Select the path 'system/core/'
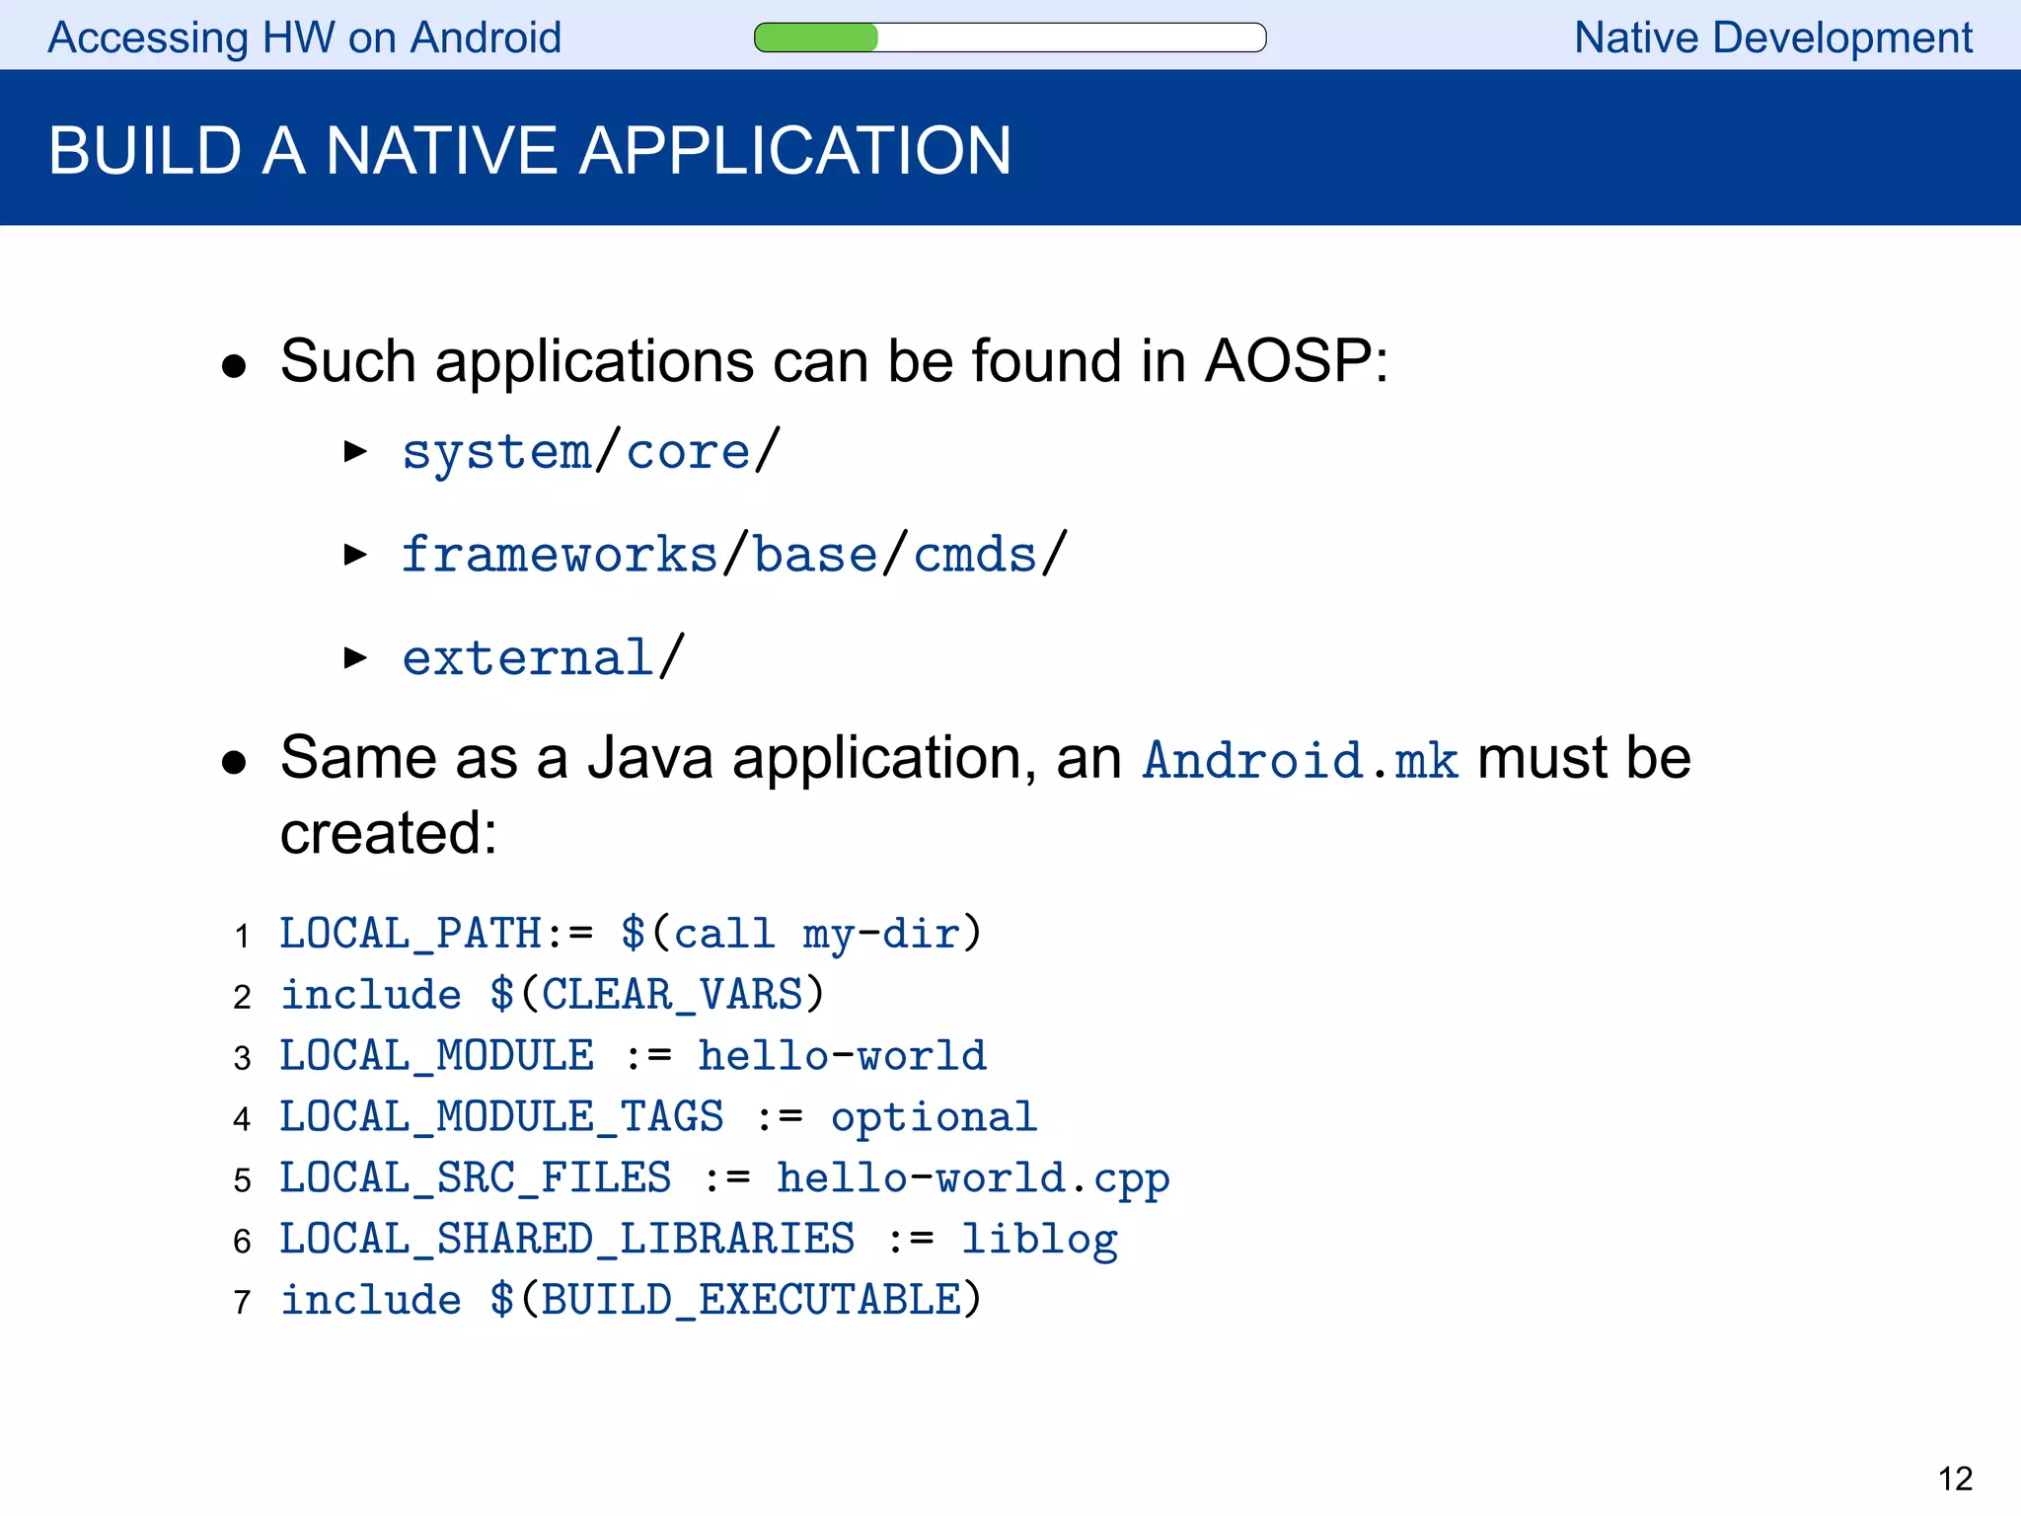 tap(591, 452)
